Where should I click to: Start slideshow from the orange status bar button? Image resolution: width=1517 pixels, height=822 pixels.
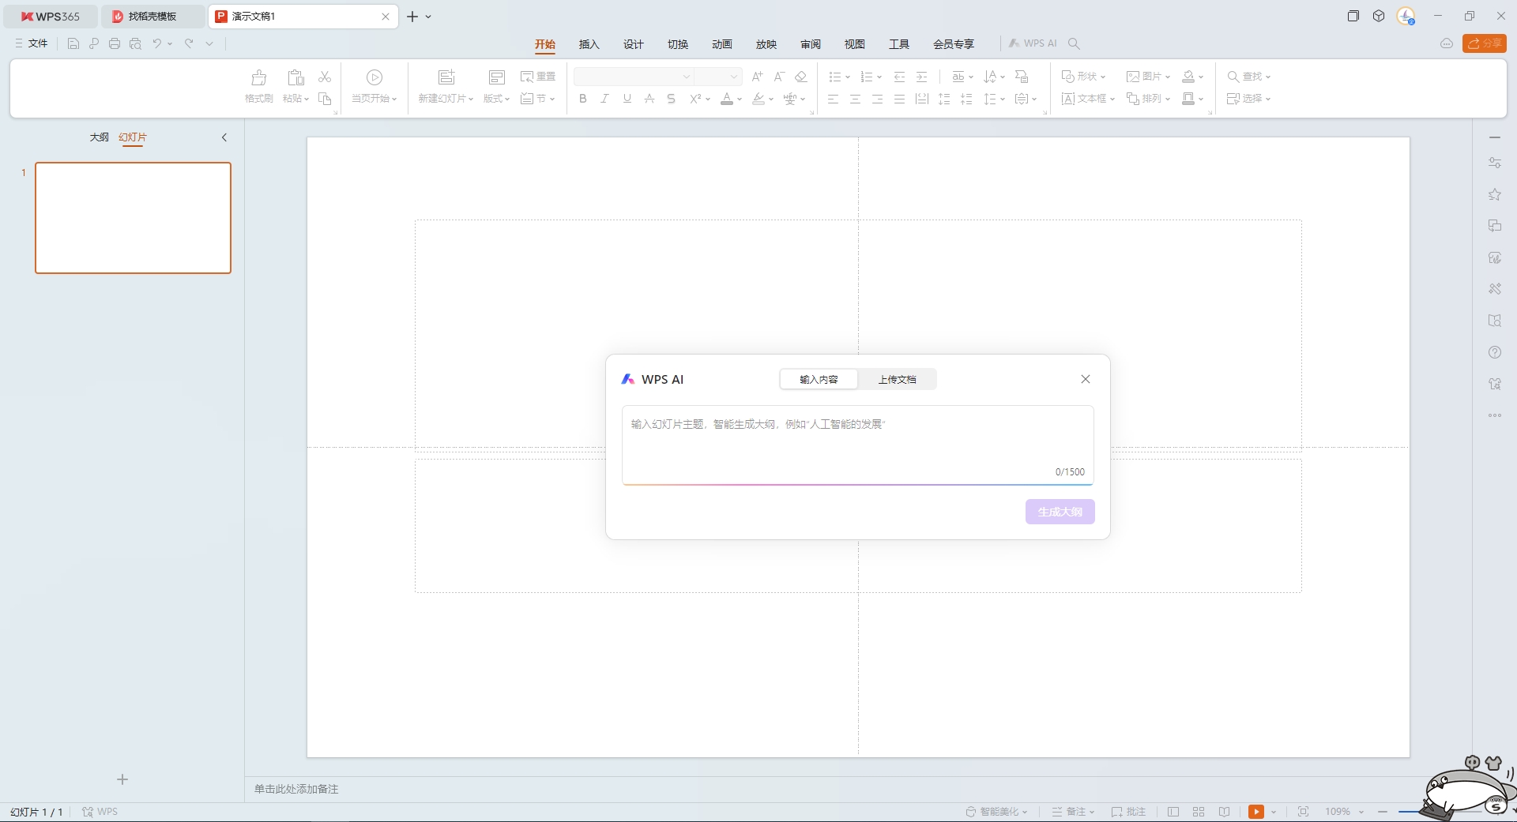point(1256,812)
